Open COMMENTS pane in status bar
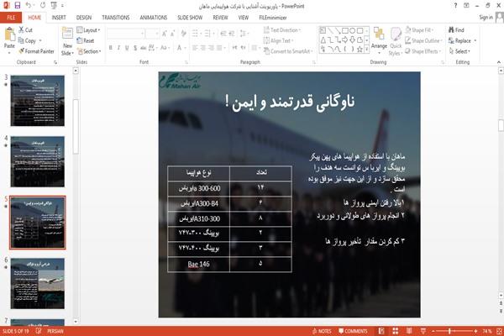The image size is (504, 336). [x=353, y=331]
